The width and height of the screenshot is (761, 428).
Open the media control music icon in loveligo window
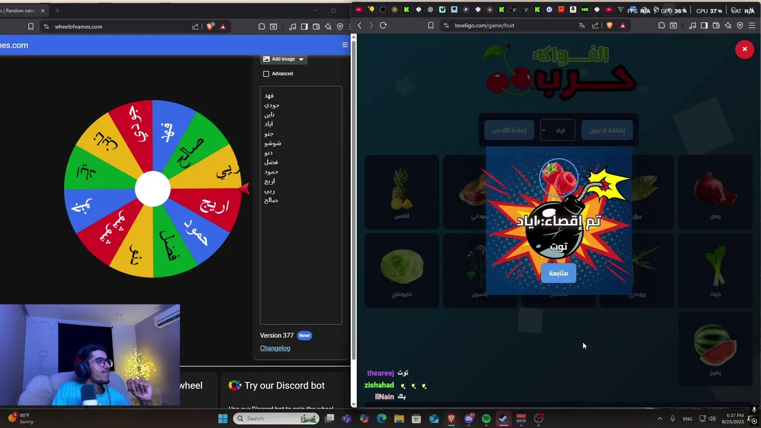coord(693,26)
